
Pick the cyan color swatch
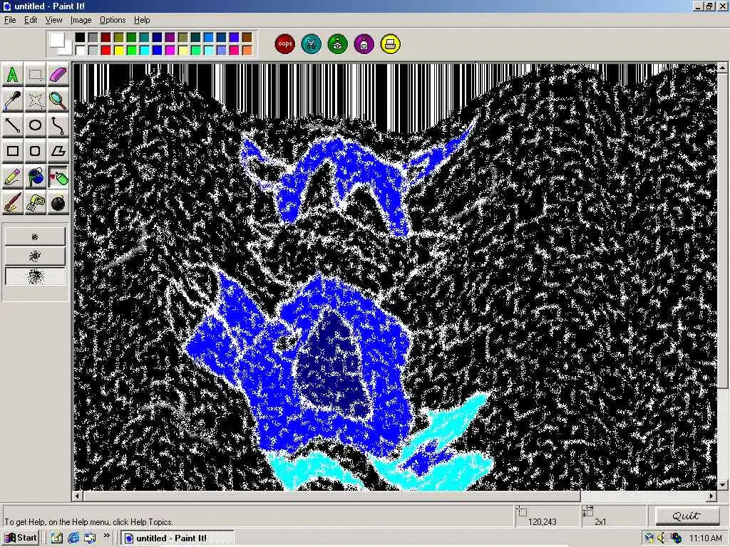(145, 50)
